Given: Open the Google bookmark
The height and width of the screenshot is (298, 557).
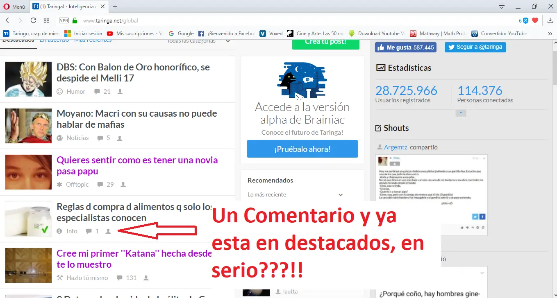Looking at the screenshot, I should pos(181,34).
